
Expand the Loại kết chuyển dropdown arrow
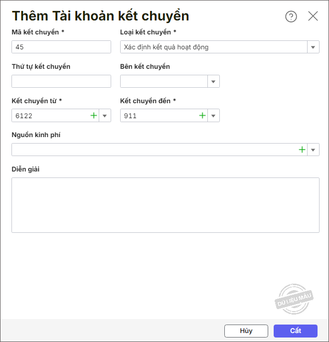point(313,47)
